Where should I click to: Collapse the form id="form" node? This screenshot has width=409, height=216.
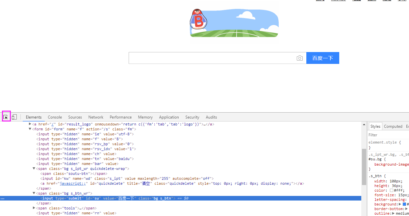pyautogui.click(x=30, y=129)
